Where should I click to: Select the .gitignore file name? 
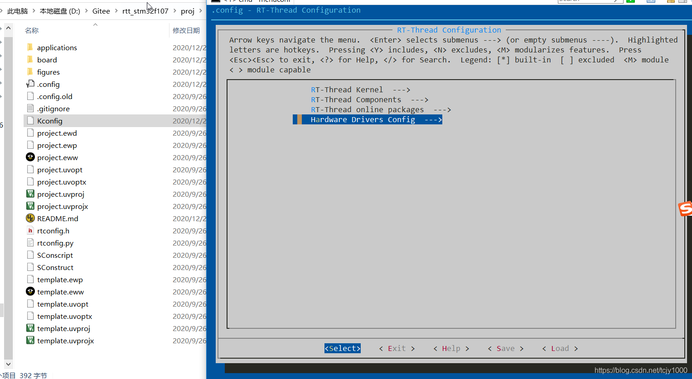53,109
